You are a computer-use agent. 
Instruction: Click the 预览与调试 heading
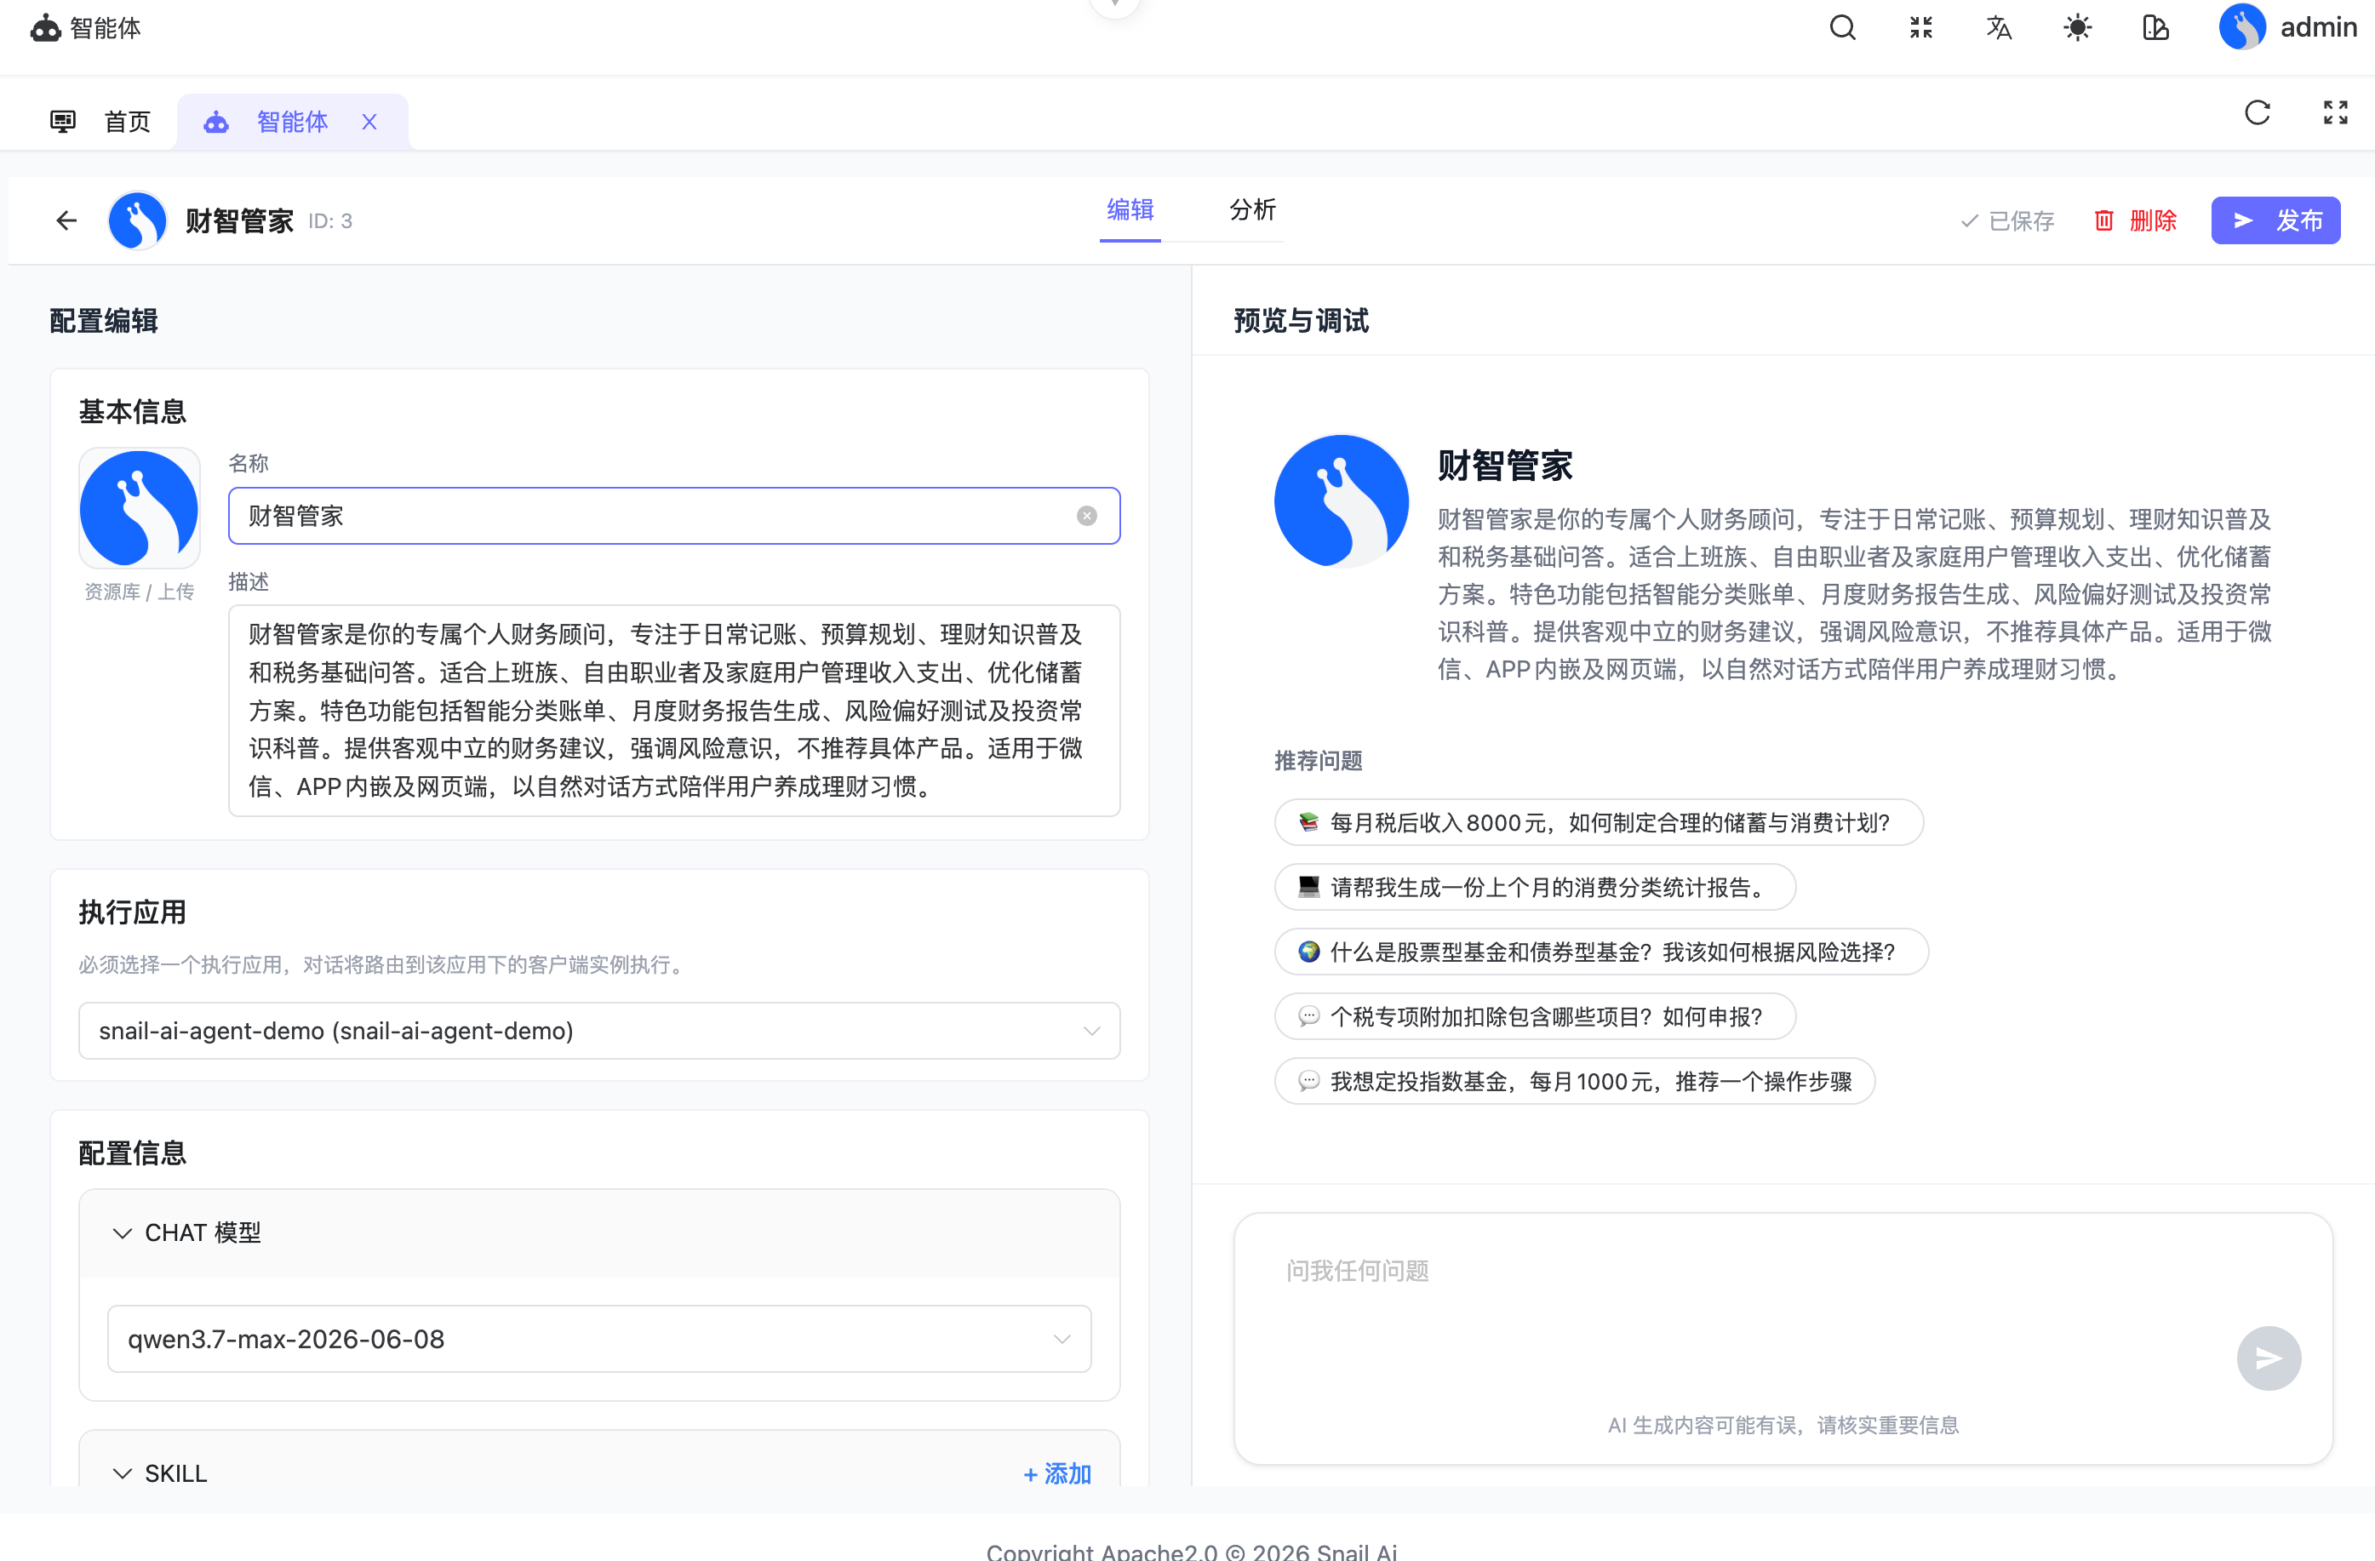coord(1300,322)
